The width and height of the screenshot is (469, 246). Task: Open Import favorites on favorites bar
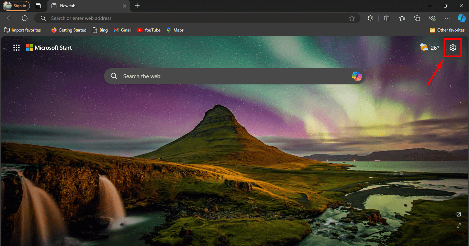22,30
